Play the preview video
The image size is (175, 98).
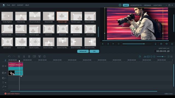coord(113,44)
